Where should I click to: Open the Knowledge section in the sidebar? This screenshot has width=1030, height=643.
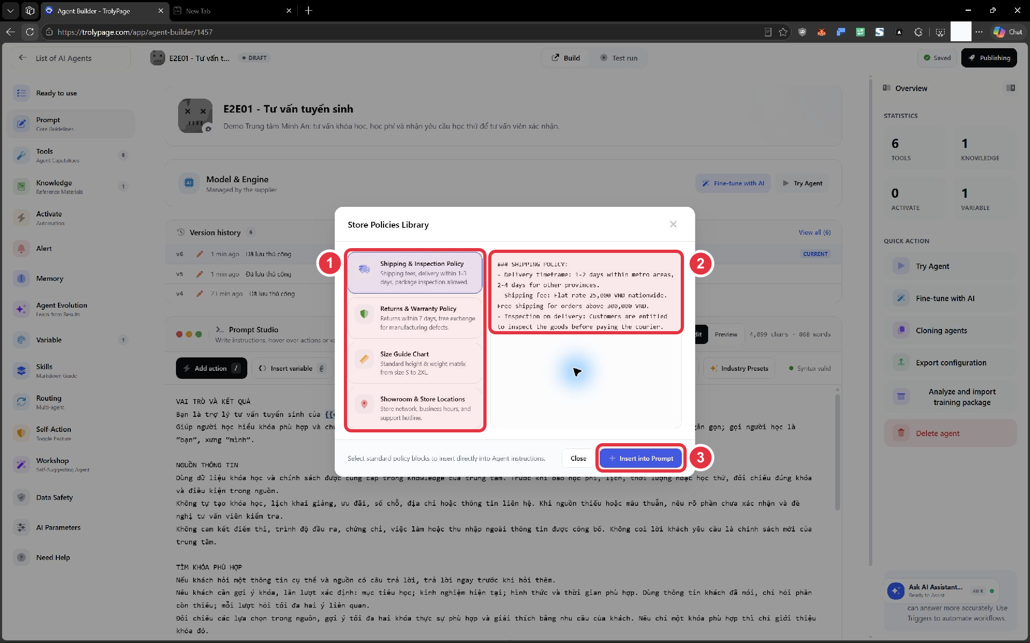pyautogui.click(x=71, y=186)
